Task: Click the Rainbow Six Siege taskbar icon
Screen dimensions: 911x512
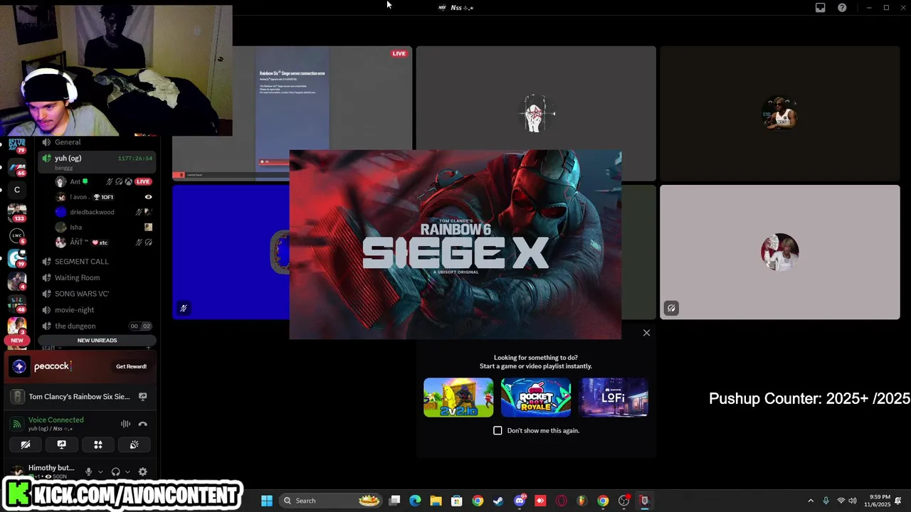Action: (x=644, y=501)
